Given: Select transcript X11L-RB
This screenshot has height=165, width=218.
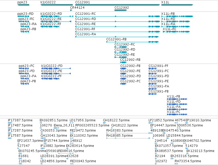Looking at the screenshot, I should 168,14.
